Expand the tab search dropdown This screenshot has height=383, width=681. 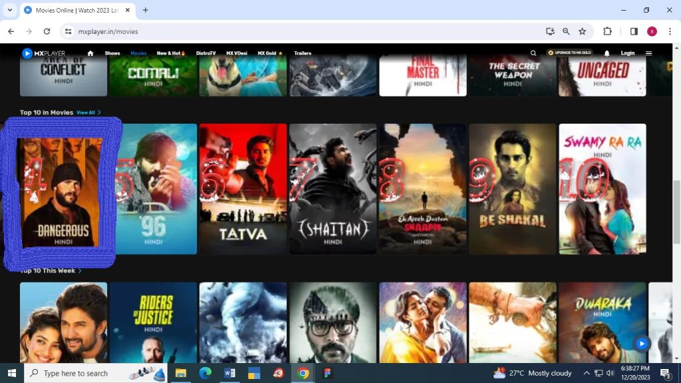coord(9,10)
